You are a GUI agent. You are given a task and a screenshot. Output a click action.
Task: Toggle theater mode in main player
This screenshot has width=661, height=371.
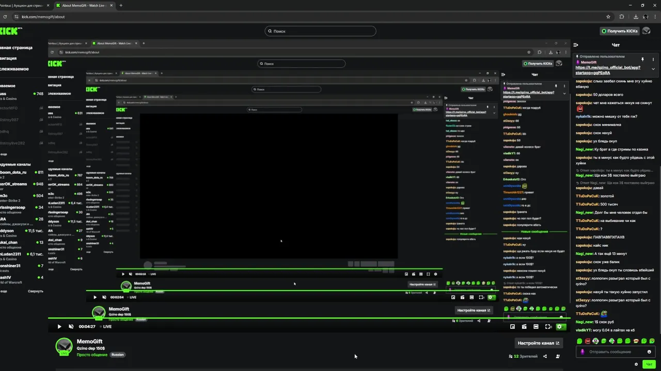point(536,326)
